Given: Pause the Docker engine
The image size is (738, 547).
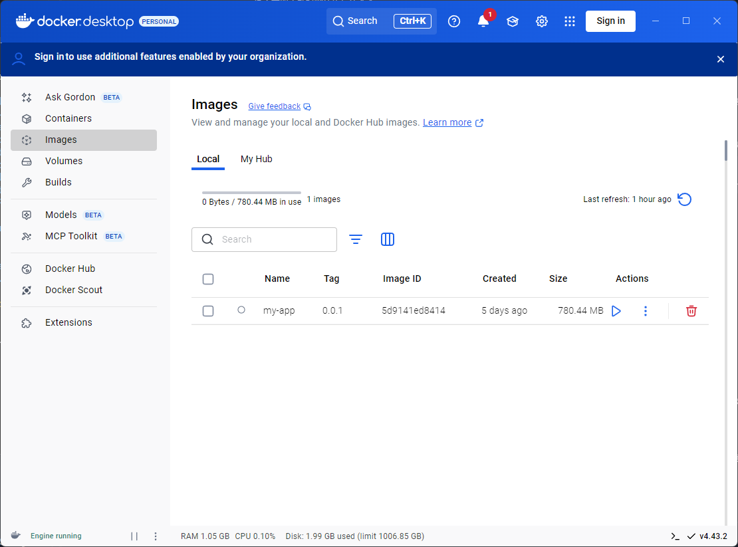Looking at the screenshot, I should click(x=134, y=536).
